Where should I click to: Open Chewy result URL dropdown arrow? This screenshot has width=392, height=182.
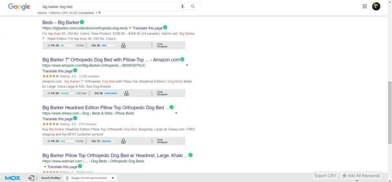point(176,114)
